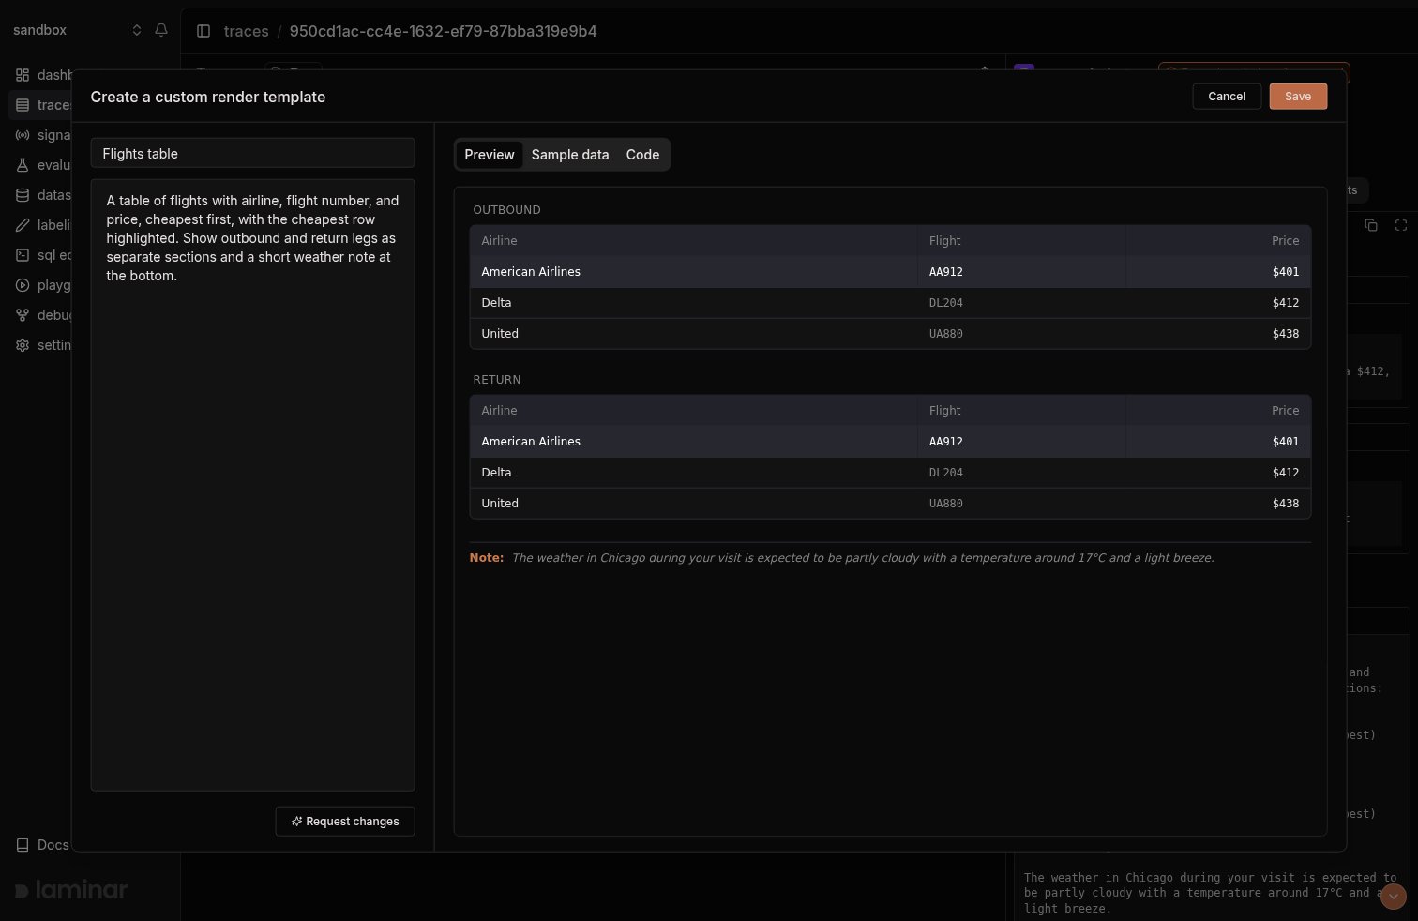Click Request changes button
Screen dimensions: 1418x921
(x=345, y=822)
